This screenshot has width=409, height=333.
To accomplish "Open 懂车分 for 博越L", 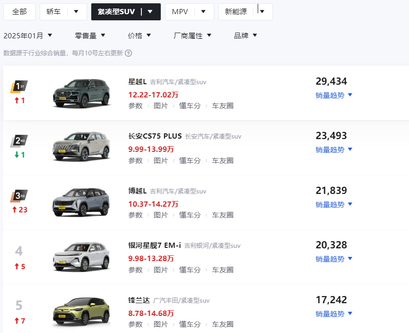I will 190,215.
